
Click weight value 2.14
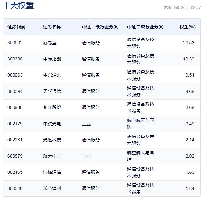click(x=190, y=140)
